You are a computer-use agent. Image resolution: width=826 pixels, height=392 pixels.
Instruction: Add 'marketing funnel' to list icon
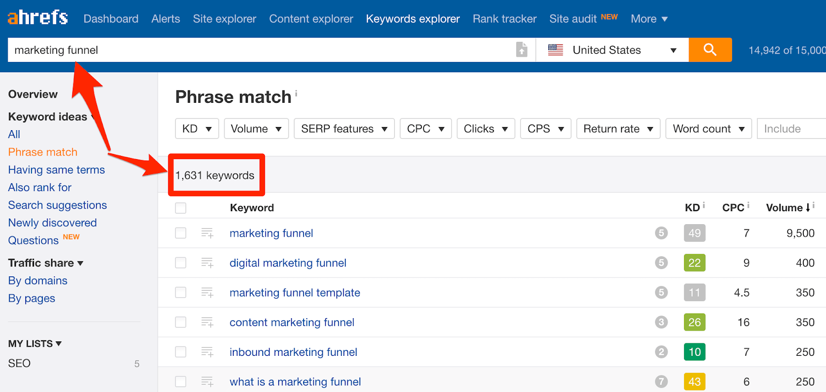[x=207, y=233]
